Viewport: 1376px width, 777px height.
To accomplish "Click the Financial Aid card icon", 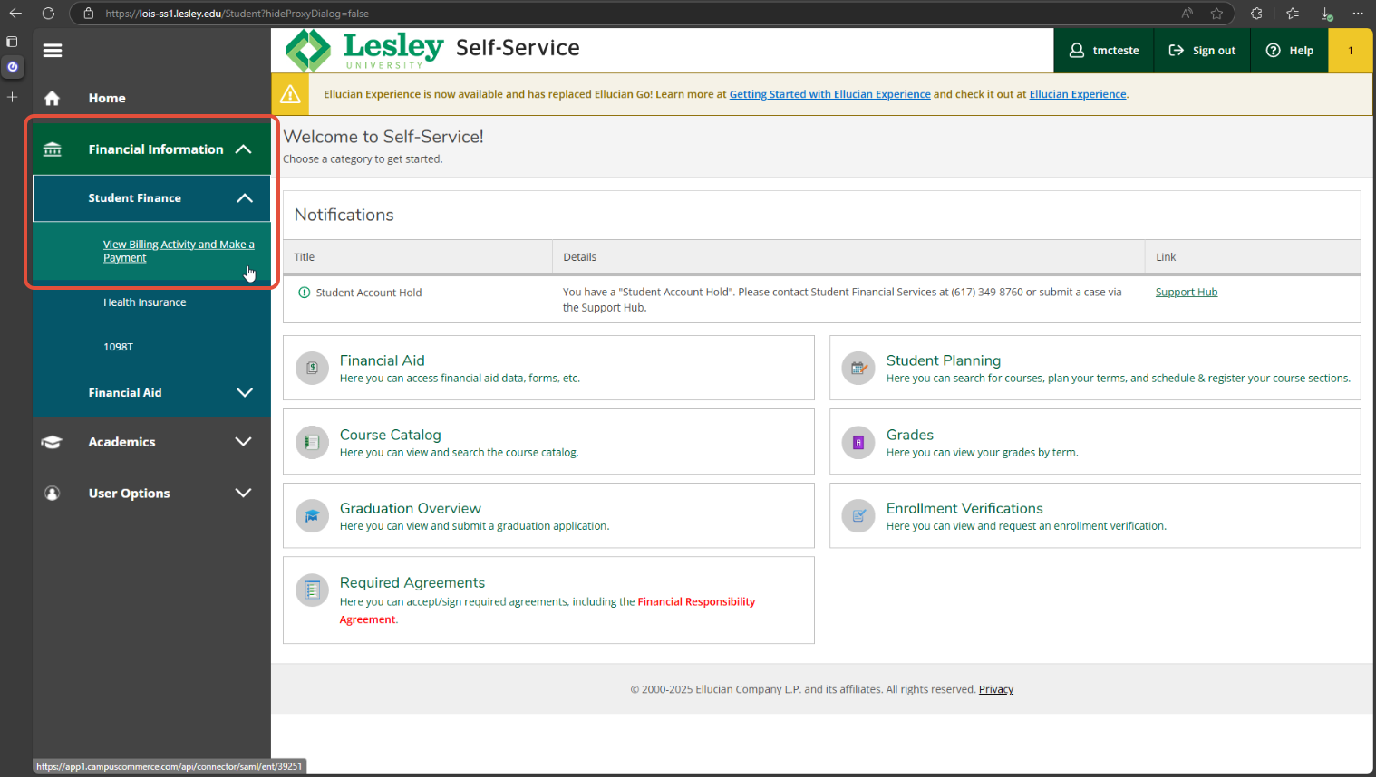I will pyautogui.click(x=312, y=368).
